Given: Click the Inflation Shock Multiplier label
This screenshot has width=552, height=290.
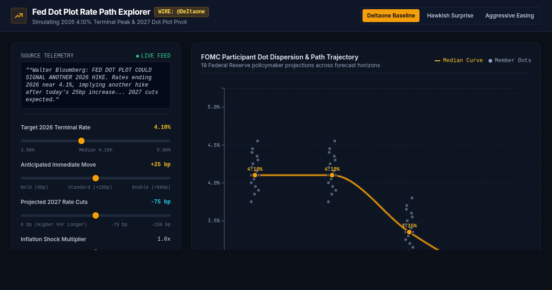Looking at the screenshot, I should point(53,239).
